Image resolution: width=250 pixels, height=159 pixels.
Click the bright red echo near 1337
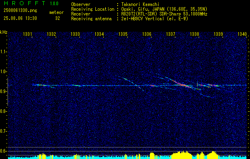[182, 84]
